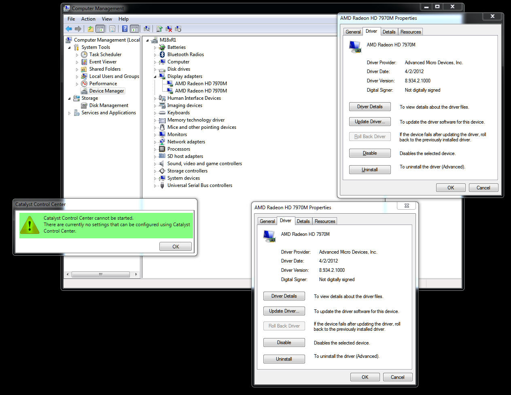Click the Performance icon in System Tools

point(84,84)
